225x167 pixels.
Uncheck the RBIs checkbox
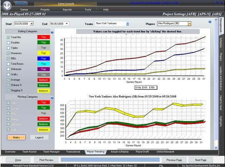pyautogui.click(x=8, y=59)
